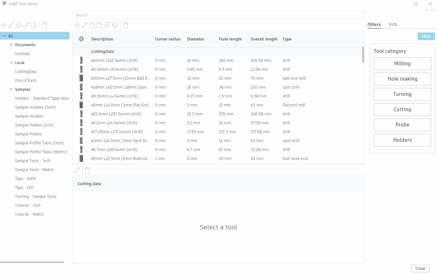Viewport: 437px width, 274px height.
Task: Click the delete library trash icon above the tree
Action: [x=45, y=25]
